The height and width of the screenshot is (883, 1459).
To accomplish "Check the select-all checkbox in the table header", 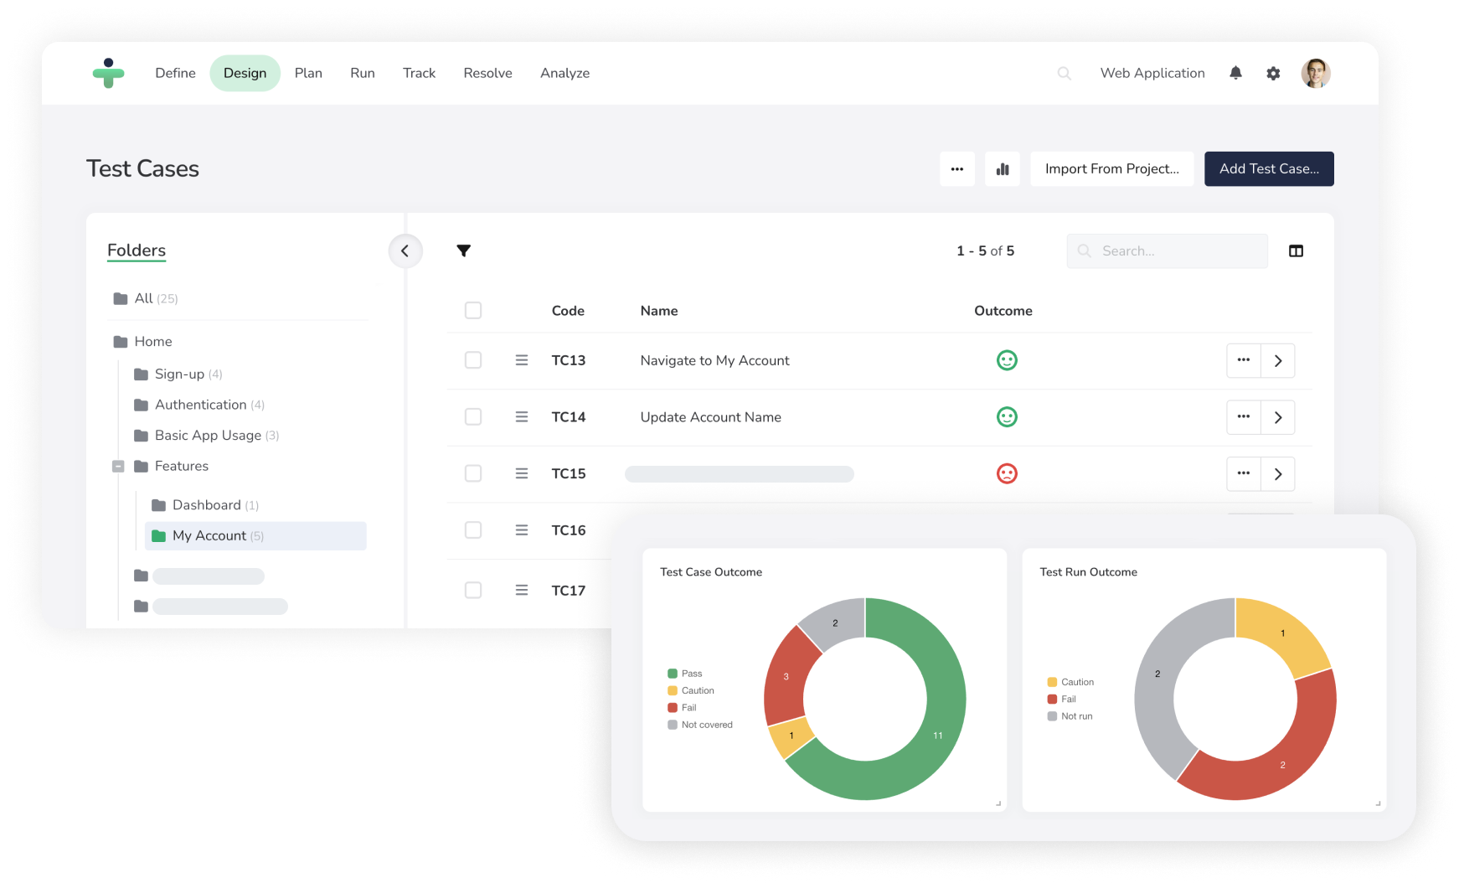I will 473,310.
